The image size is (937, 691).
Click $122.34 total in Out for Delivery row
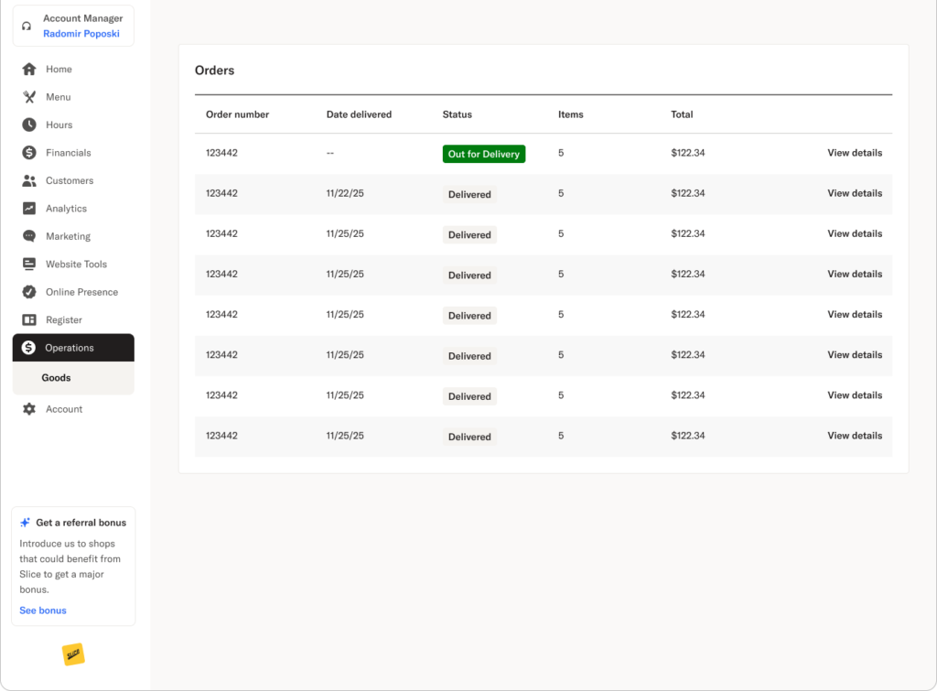[688, 153]
